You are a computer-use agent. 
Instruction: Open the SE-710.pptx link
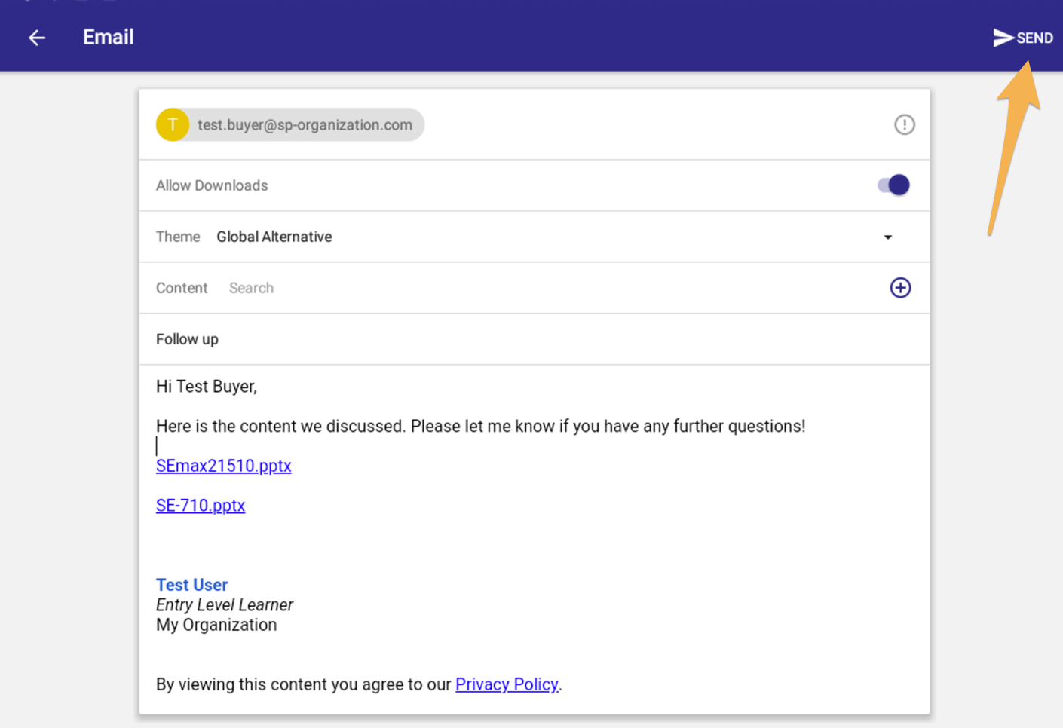pyautogui.click(x=201, y=506)
